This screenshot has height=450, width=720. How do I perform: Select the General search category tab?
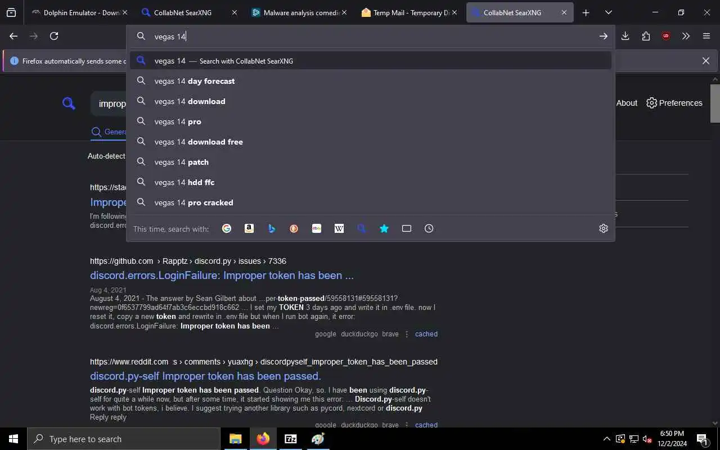coord(109,132)
